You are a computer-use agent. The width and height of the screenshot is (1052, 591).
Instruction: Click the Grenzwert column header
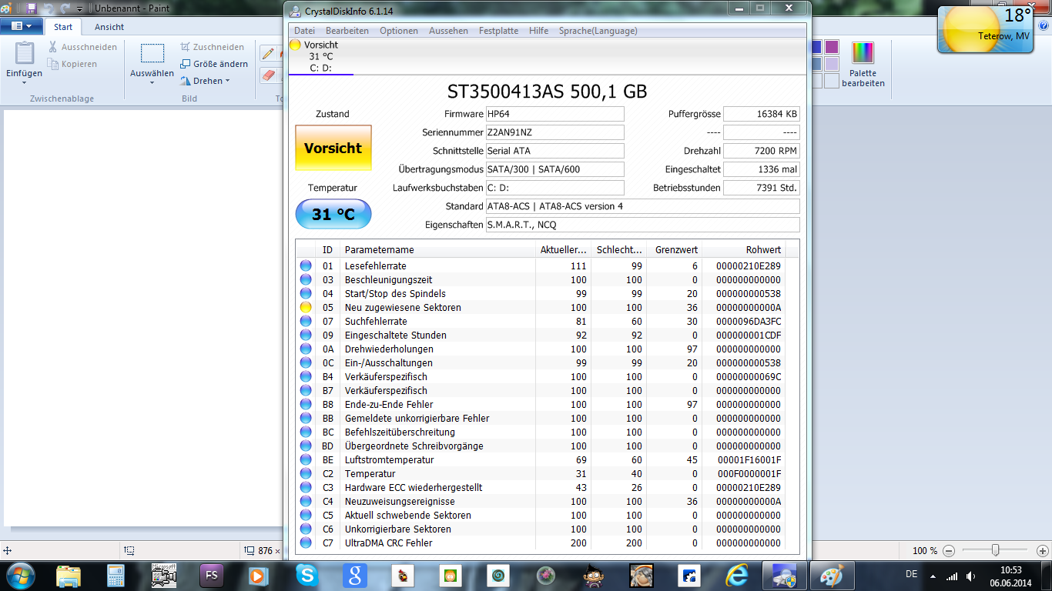click(x=675, y=249)
